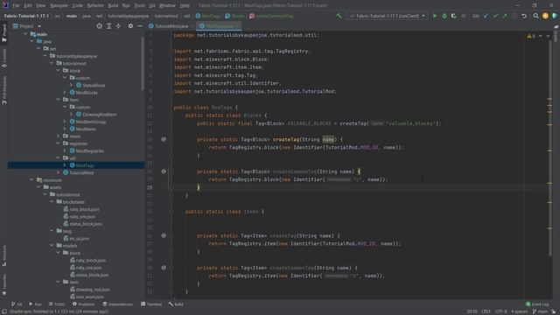Open the Build tool window
This screenshot has width=560, height=315.
point(176,304)
